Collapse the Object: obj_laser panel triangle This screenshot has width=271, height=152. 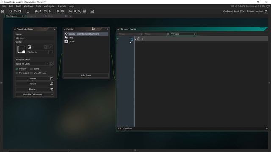[15, 29]
